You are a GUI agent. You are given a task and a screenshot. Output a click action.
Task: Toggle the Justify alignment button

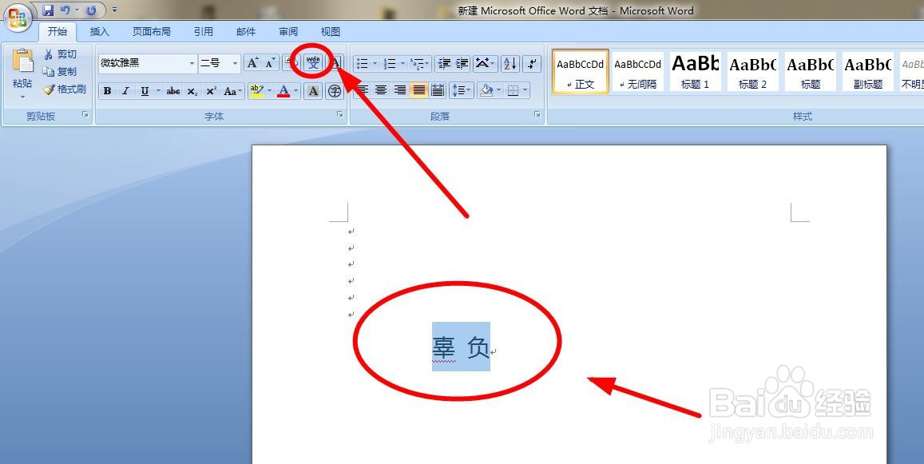(x=419, y=90)
